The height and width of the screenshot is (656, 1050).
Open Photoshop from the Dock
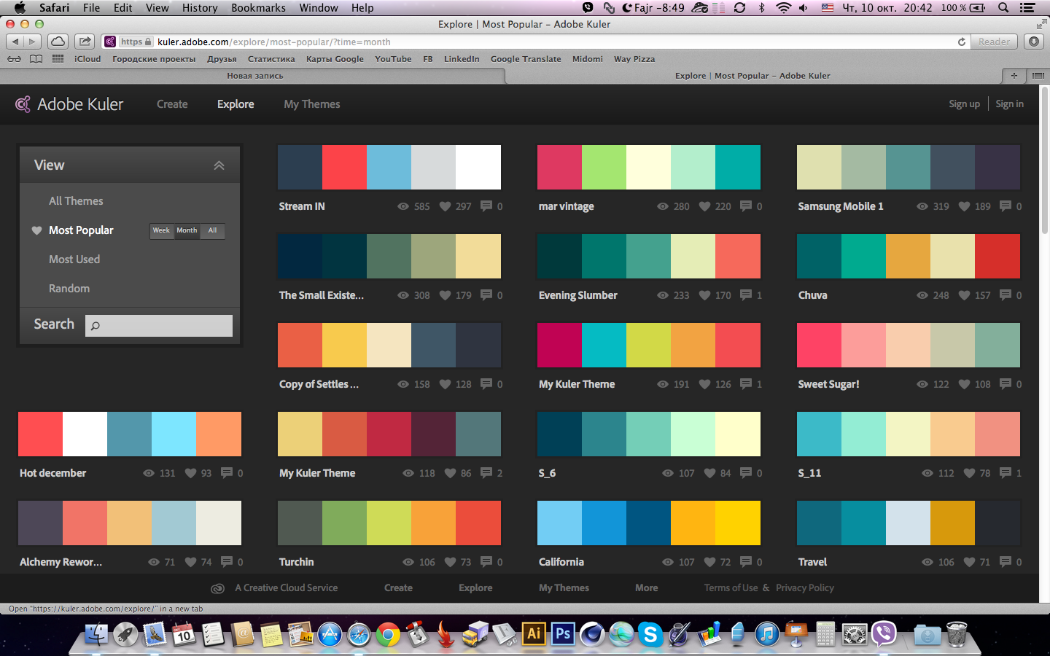click(x=562, y=634)
